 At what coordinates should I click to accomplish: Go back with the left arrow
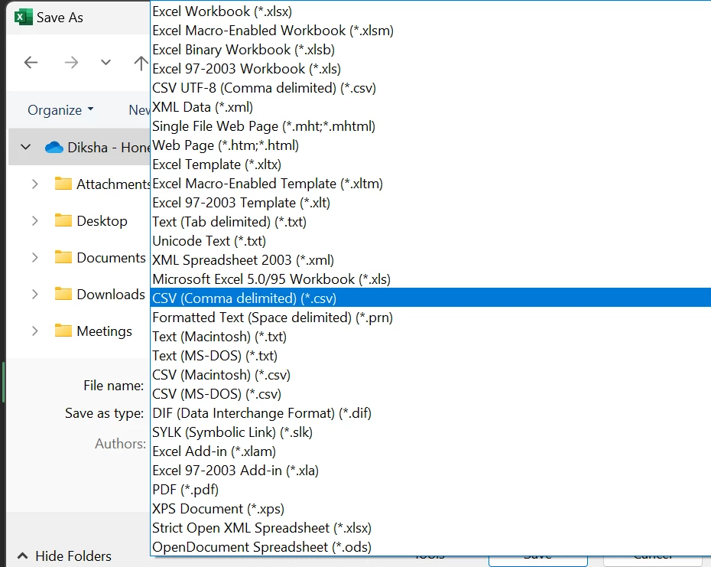31,62
